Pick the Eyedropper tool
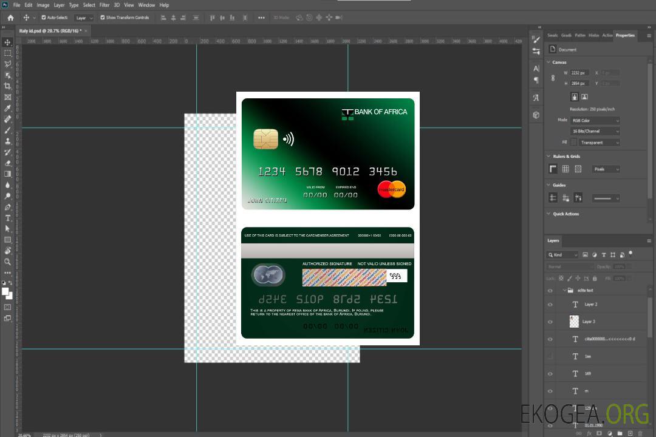The image size is (656, 437). point(7,108)
